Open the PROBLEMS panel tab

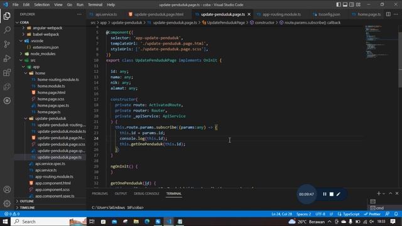point(100,193)
